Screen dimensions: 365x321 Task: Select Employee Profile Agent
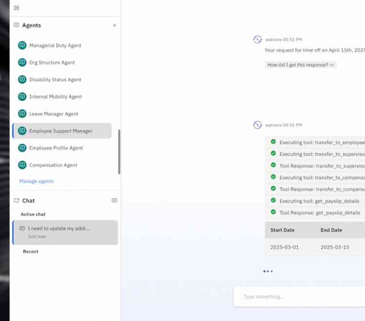coord(56,148)
